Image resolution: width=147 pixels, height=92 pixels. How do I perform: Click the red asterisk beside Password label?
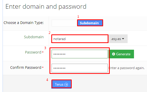[x=43, y=52]
